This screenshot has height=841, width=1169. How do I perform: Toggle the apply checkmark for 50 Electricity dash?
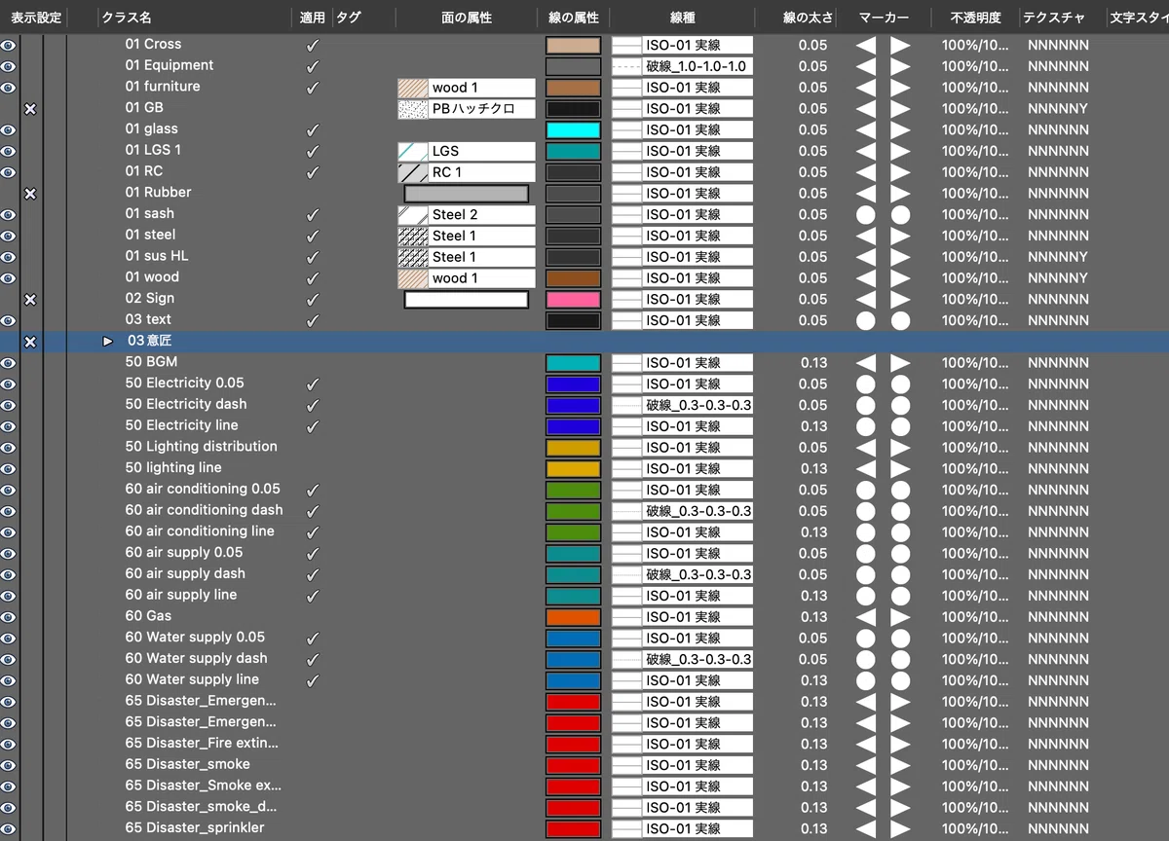pos(313,405)
